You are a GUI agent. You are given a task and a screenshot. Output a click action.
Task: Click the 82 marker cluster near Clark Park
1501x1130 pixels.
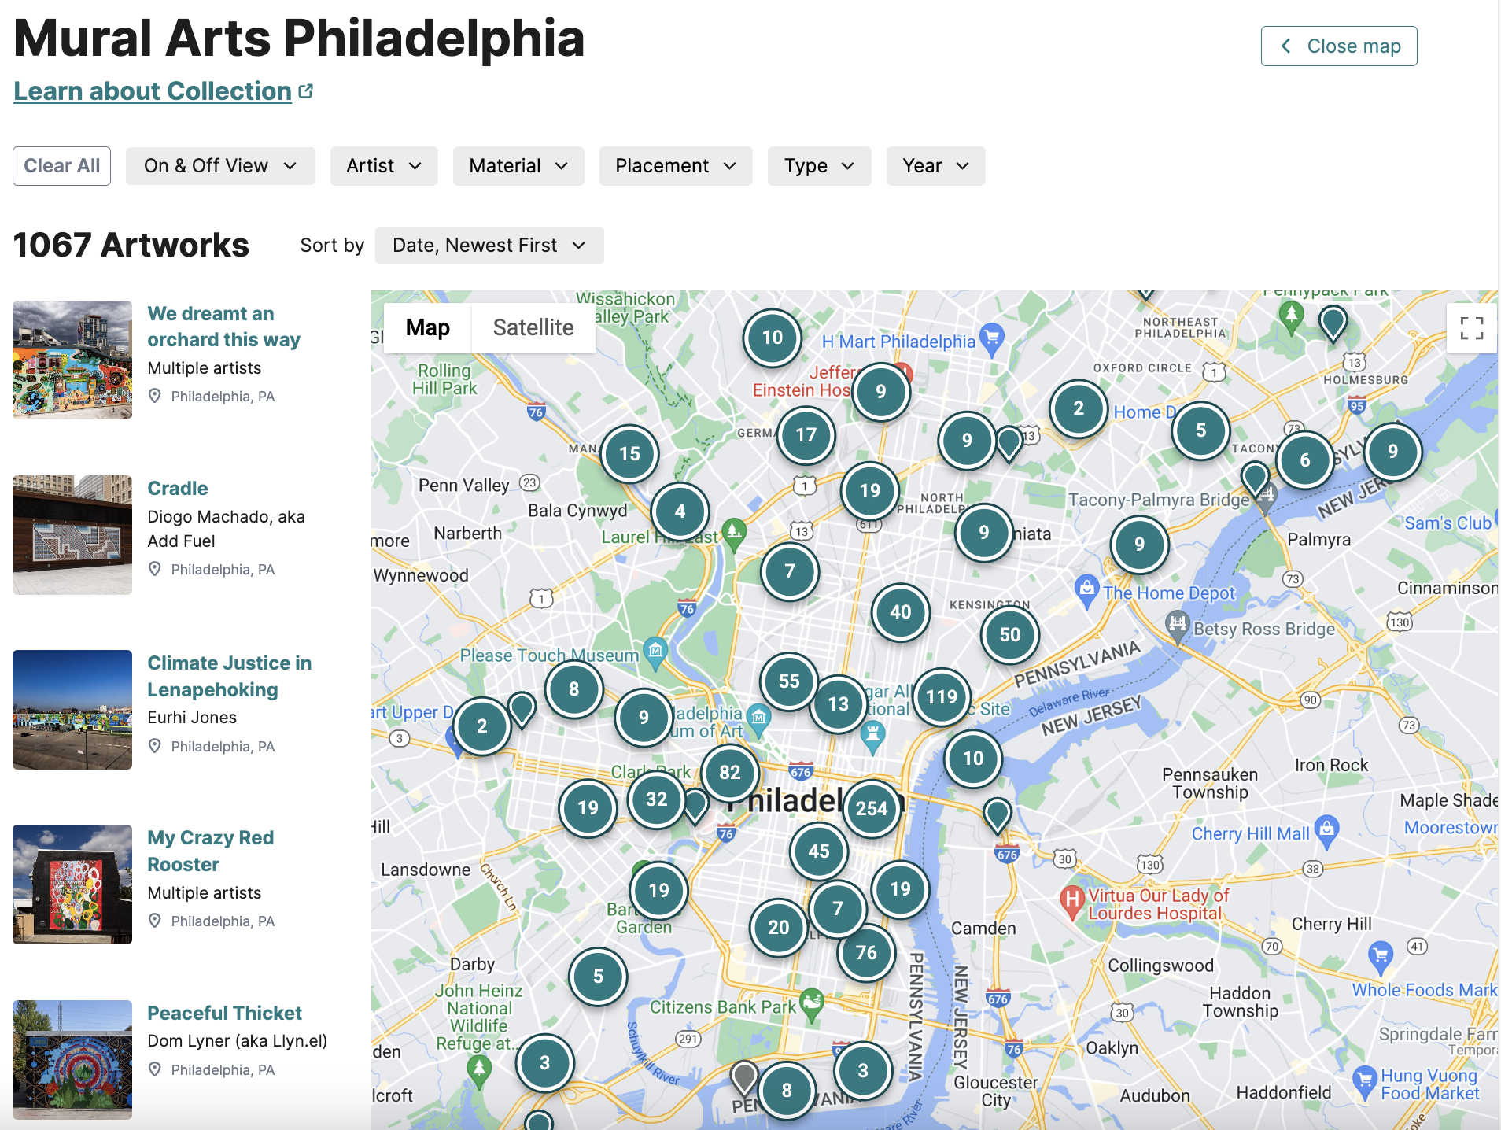(731, 772)
